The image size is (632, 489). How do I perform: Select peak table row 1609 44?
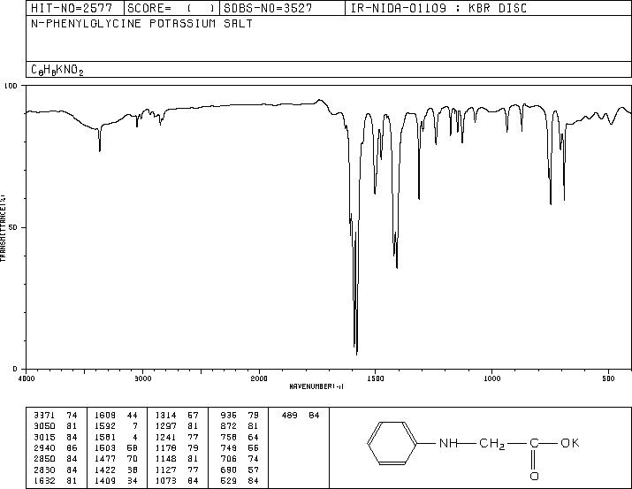click(116, 416)
